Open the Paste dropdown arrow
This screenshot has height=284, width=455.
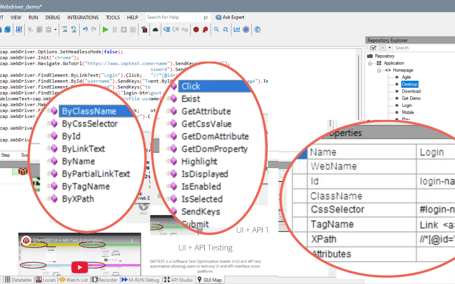[55, 29]
